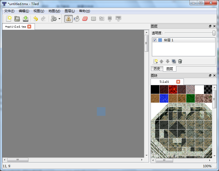Select the Rectangular Select tool
The image size is (219, 171).
(93, 18)
